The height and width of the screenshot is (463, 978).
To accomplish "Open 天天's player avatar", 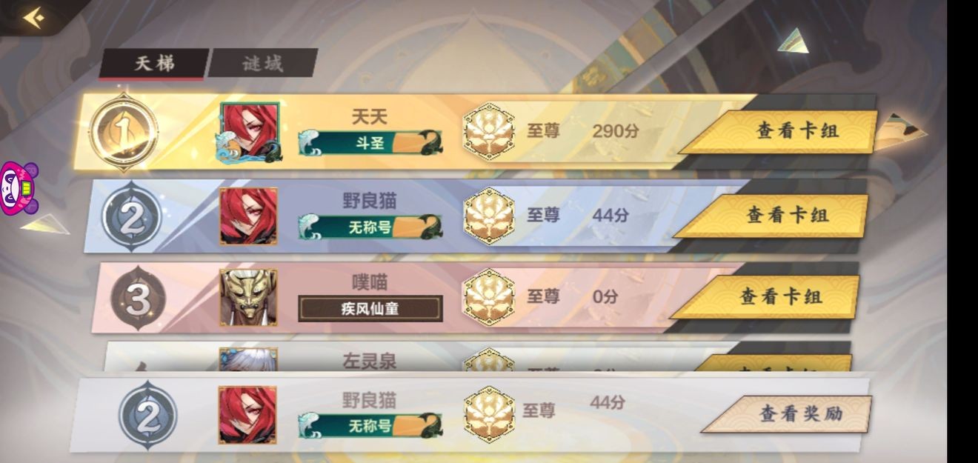I will tap(249, 133).
